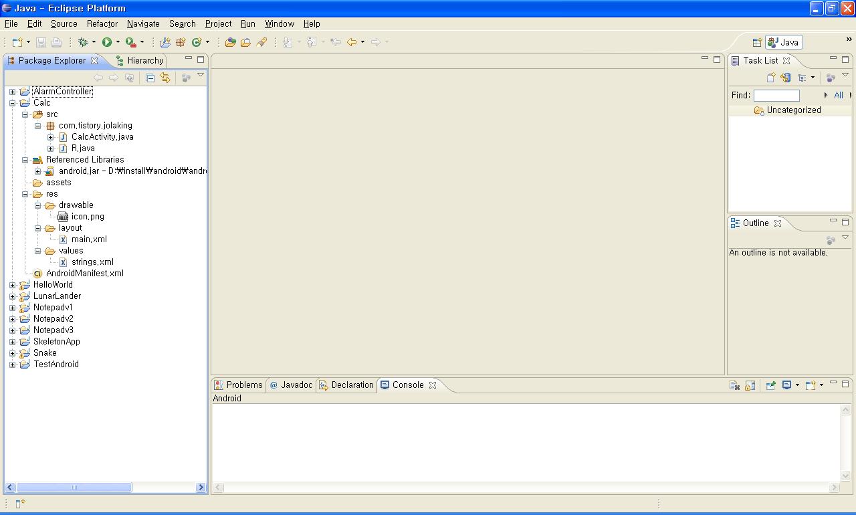Click Focus on Active Task in Outline

tap(831, 239)
